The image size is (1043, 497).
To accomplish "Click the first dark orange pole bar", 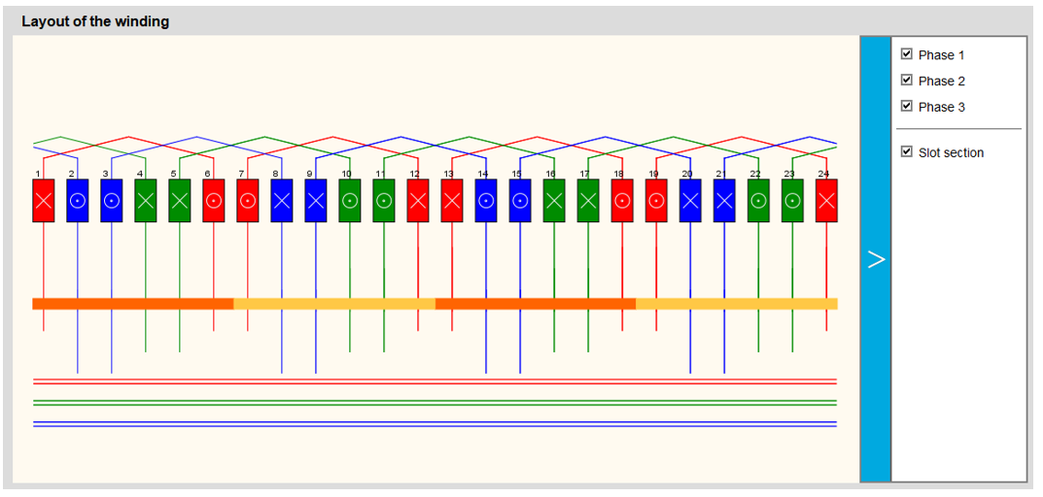I will (133, 304).
